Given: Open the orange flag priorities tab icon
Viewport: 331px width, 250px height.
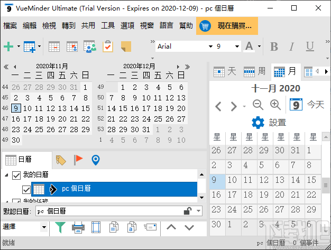Looking at the screenshot, I should [x=78, y=160].
